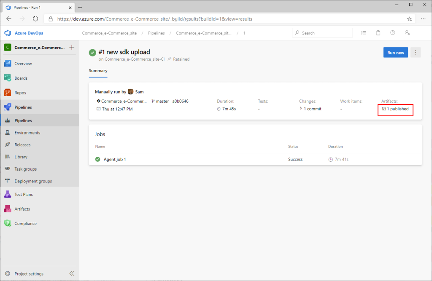Screen dimensions: 432x281
Task: Click the Search input field
Action: point(325,33)
